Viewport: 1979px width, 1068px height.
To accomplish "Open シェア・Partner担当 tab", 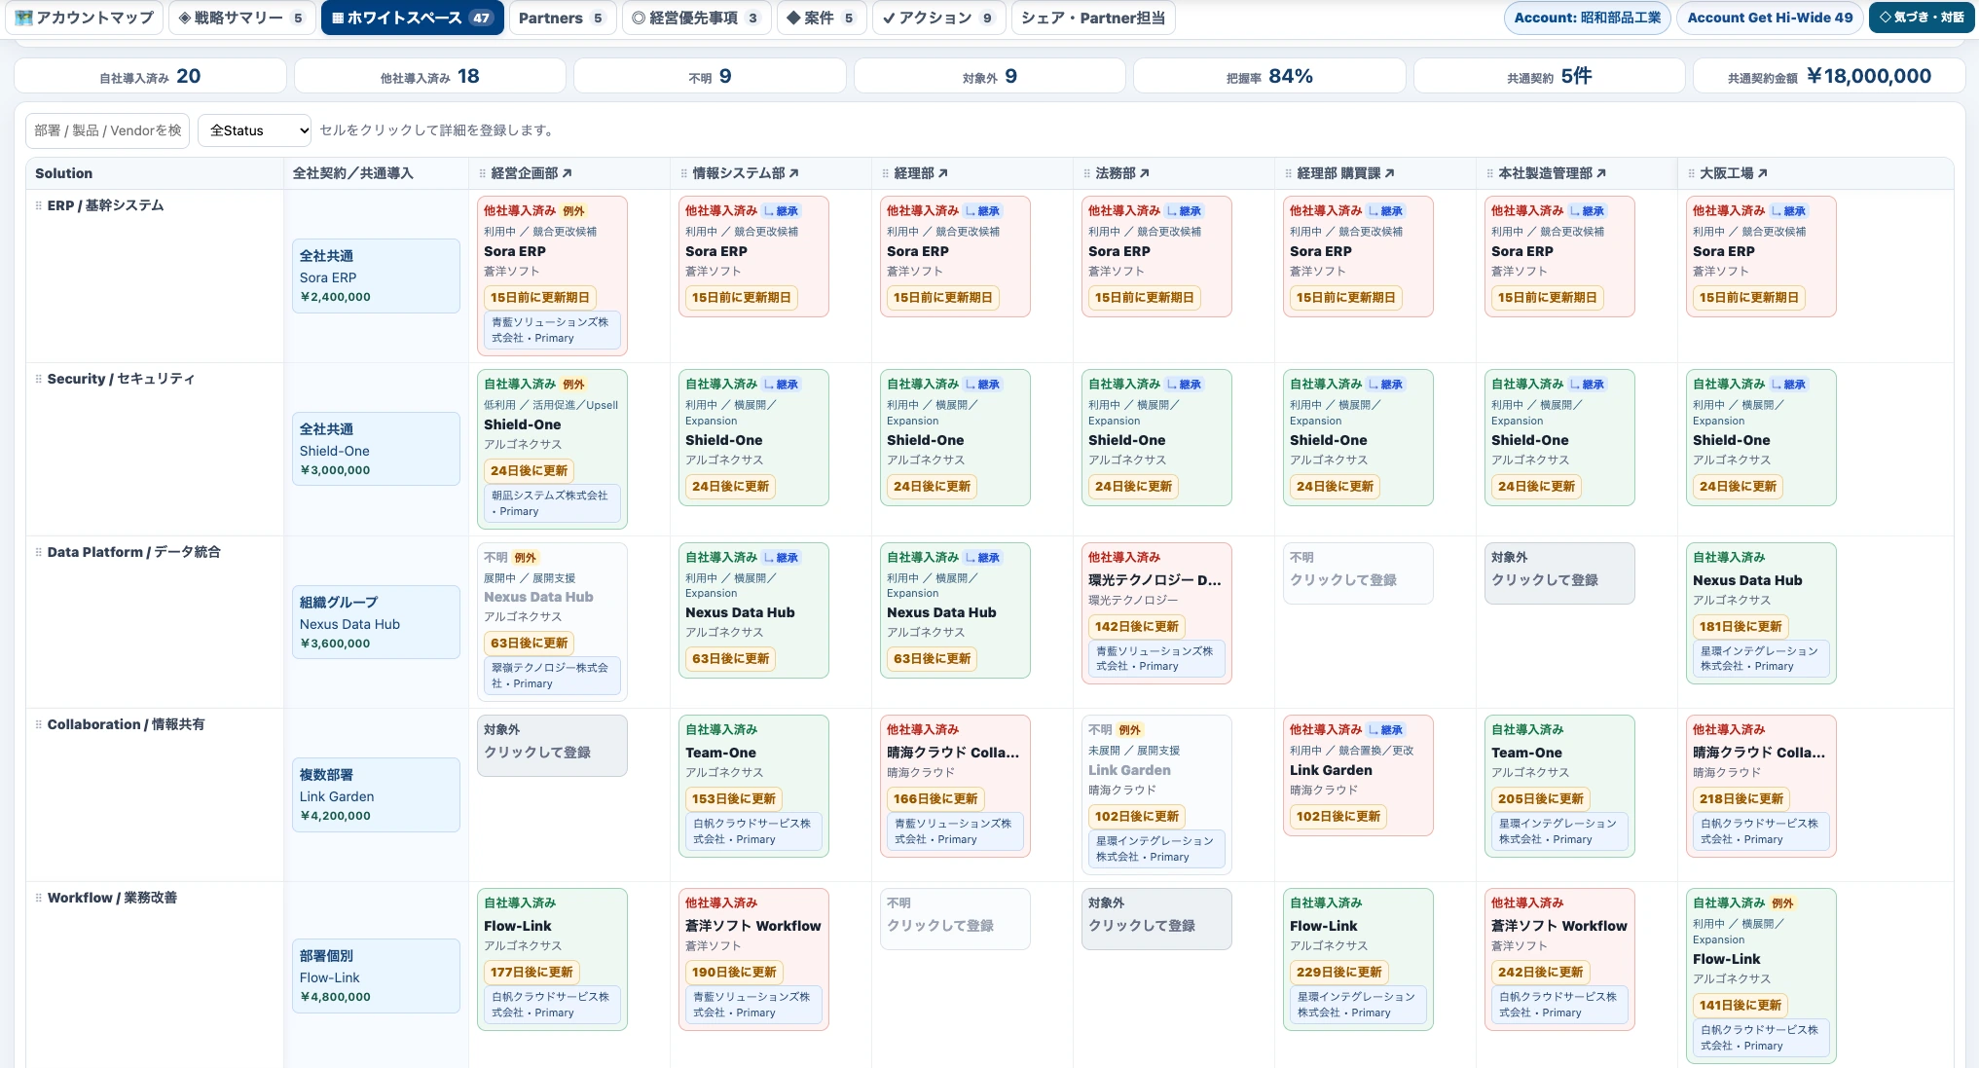I will click(x=1093, y=18).
